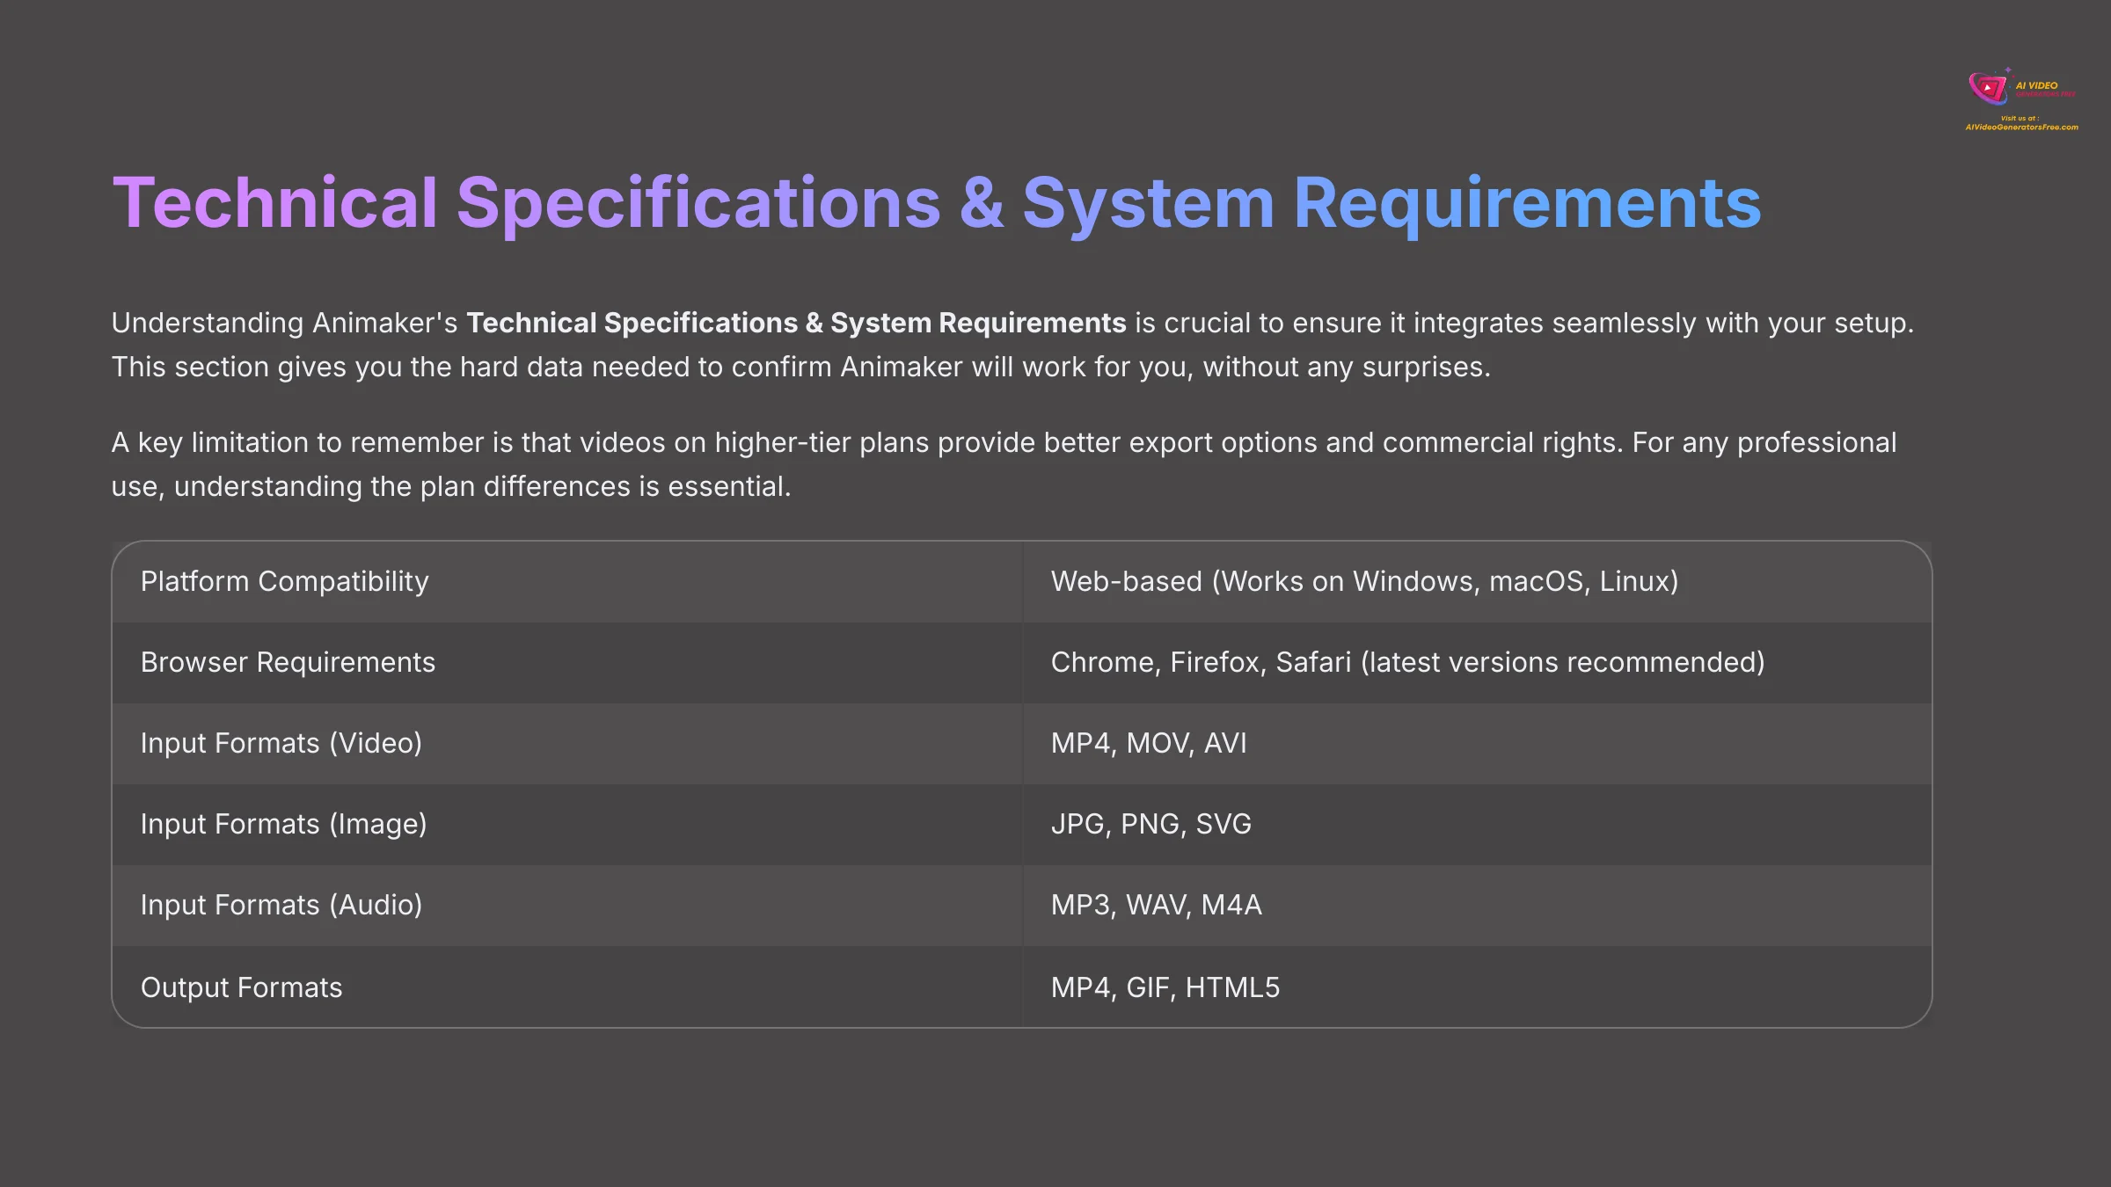Click the 'Input Formats (Image)' cell
The image size is (2111, 1187).
[568, 825]
